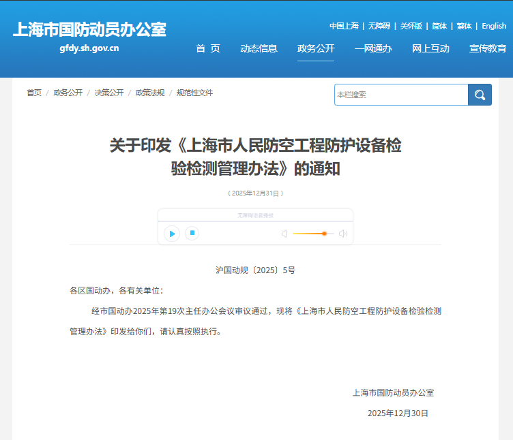Open the 宣传教育 menu item
This screenshot has width=513, height=440.
488,48
